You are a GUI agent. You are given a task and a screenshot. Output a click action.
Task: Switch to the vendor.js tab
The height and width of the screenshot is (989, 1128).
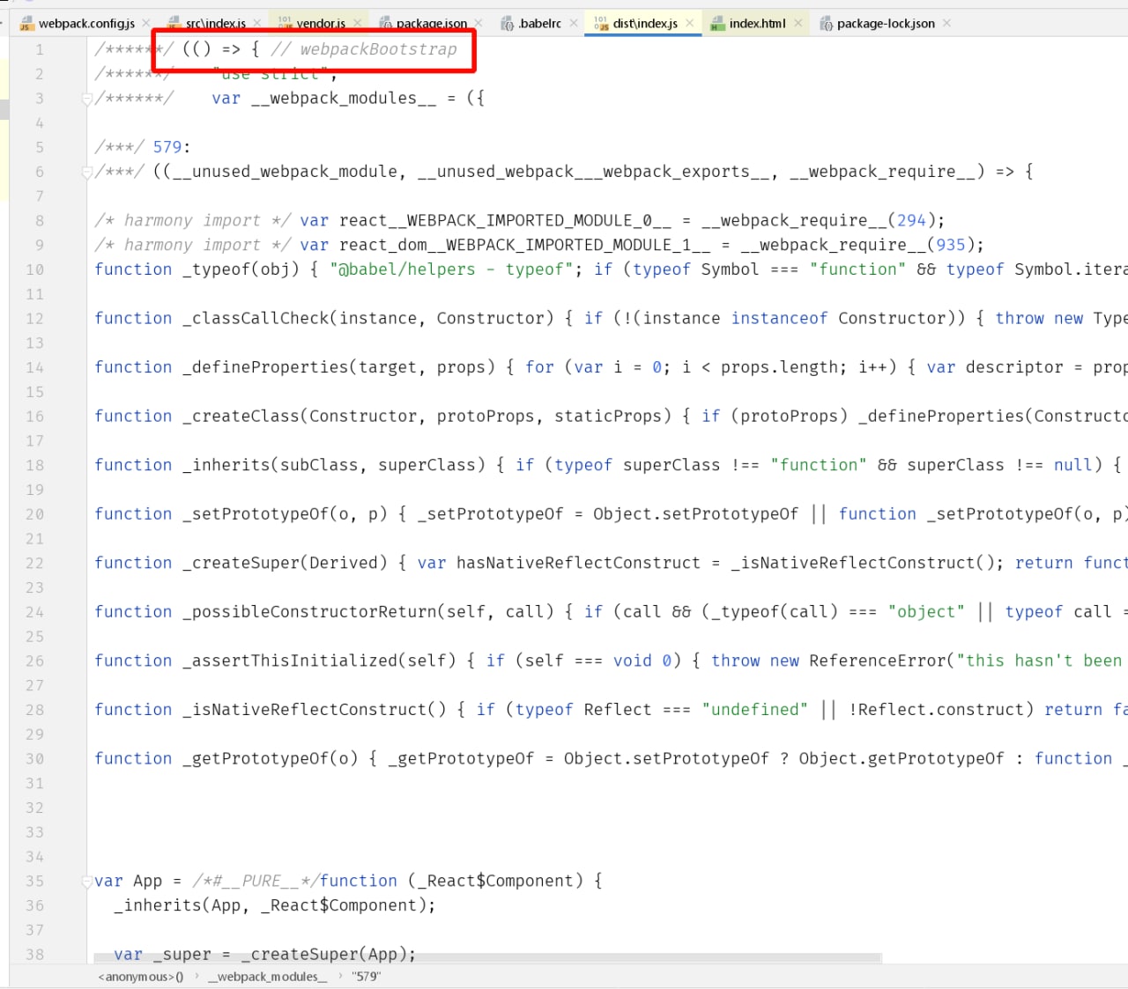tap(321, 24)
